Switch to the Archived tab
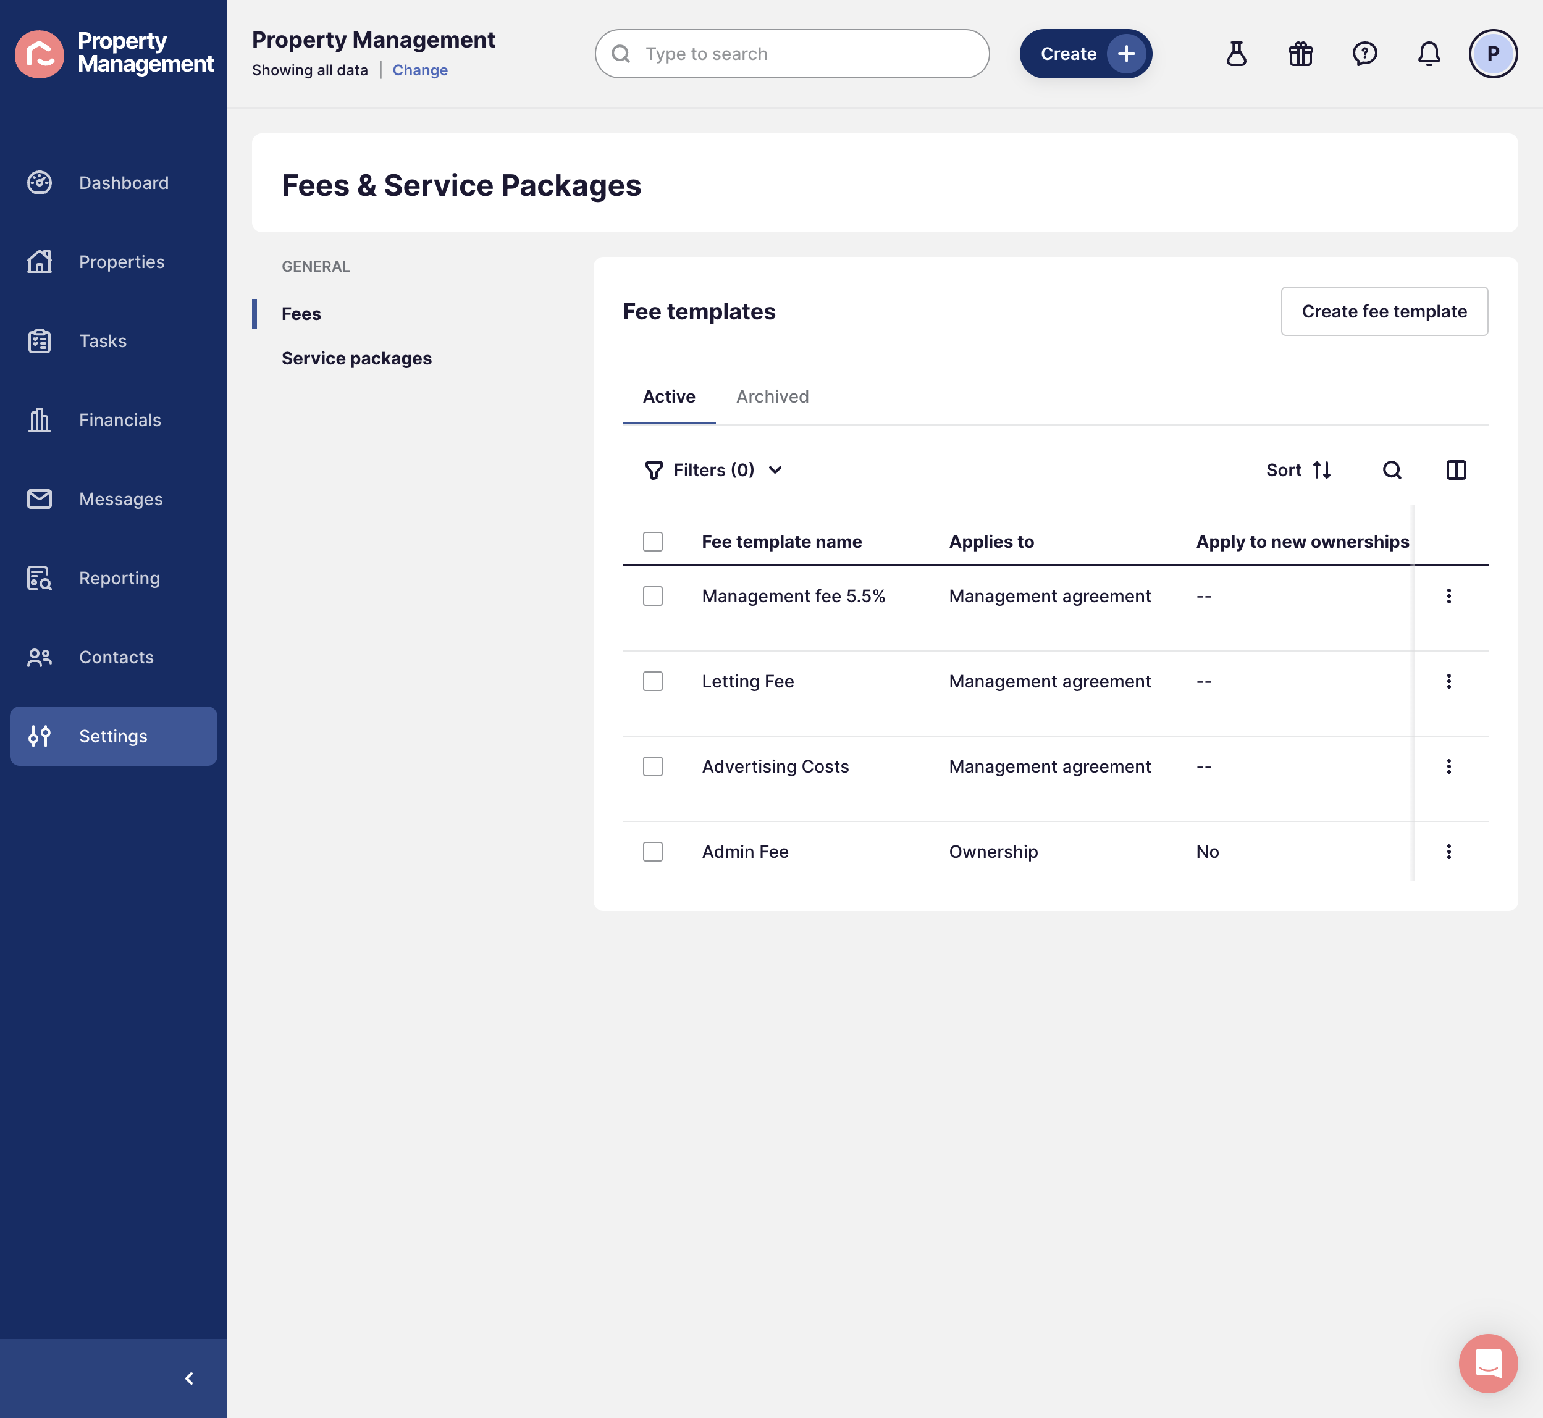 (772, 396)
